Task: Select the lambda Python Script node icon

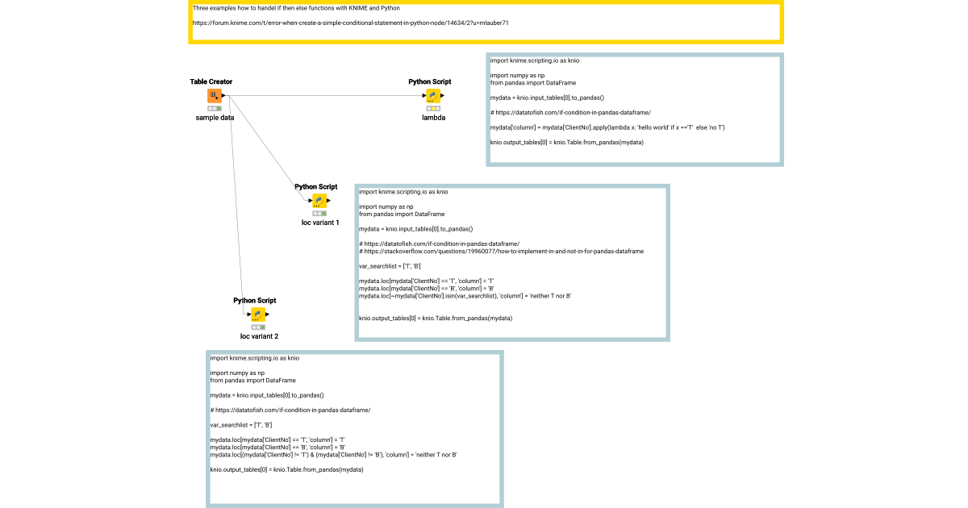Action: (x=433, y=96)
